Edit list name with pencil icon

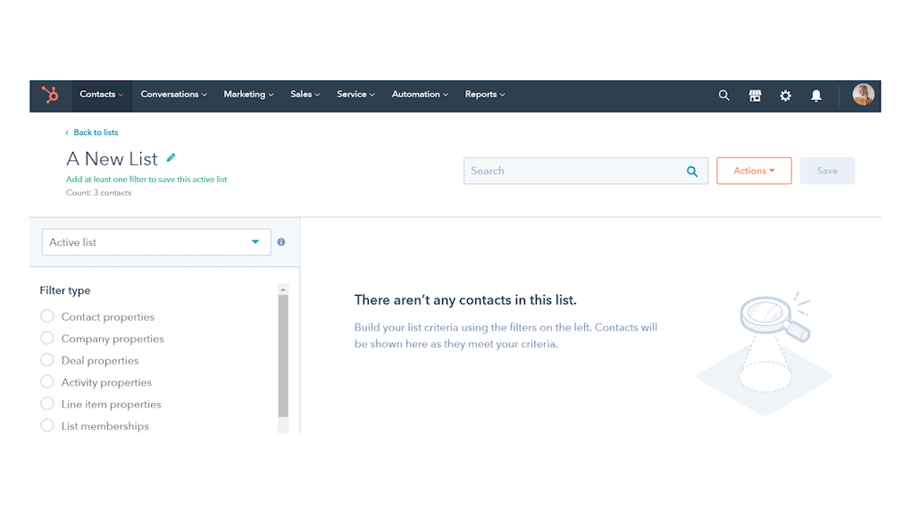[x=171, y=158]
